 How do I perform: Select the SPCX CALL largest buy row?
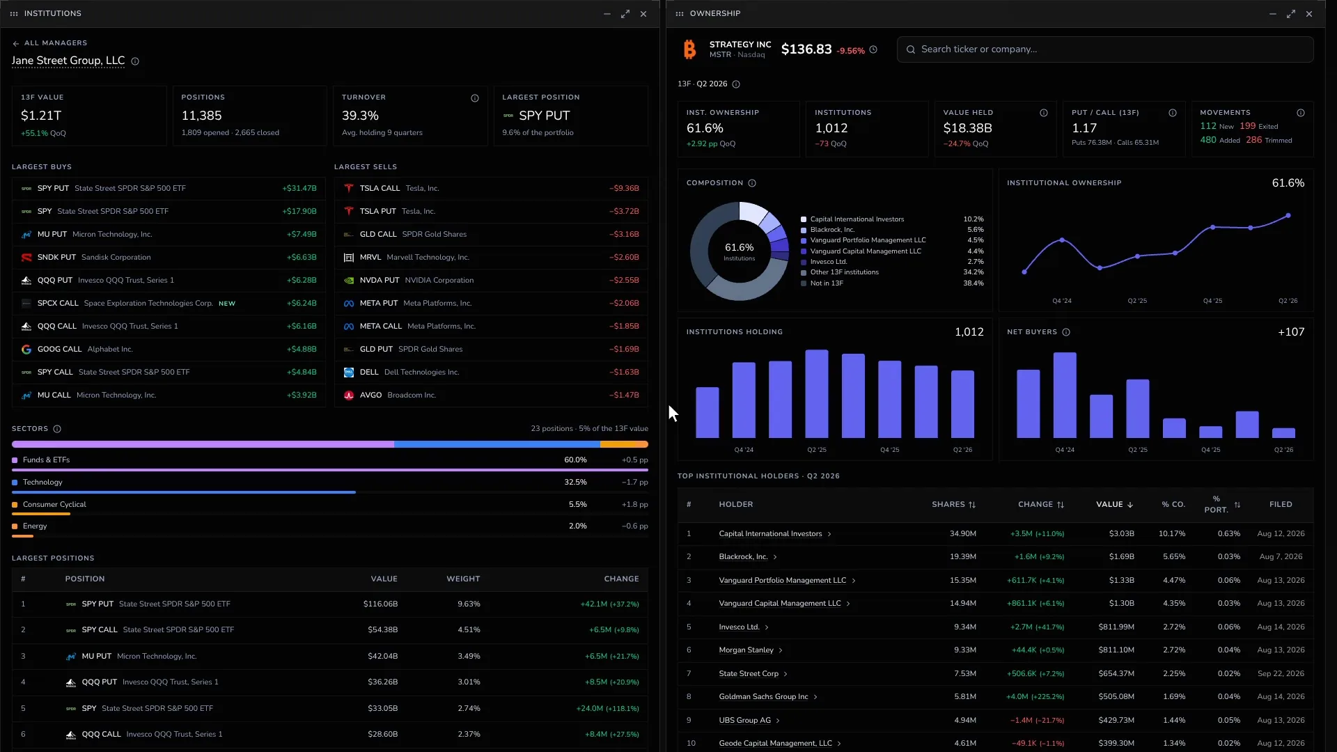(x=169, y=304)
